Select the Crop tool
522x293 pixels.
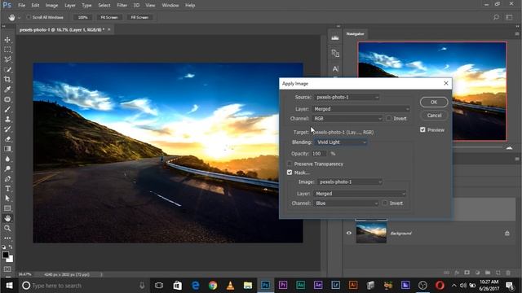click(x=7, y=80)
